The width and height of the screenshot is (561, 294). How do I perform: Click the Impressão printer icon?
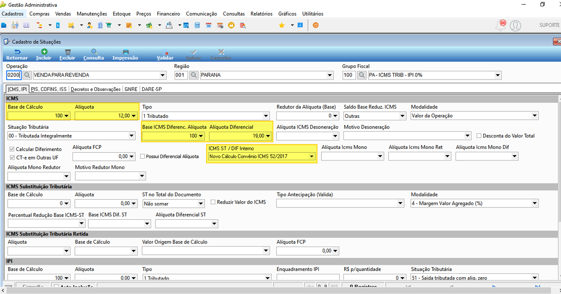[x=126, y=52]
